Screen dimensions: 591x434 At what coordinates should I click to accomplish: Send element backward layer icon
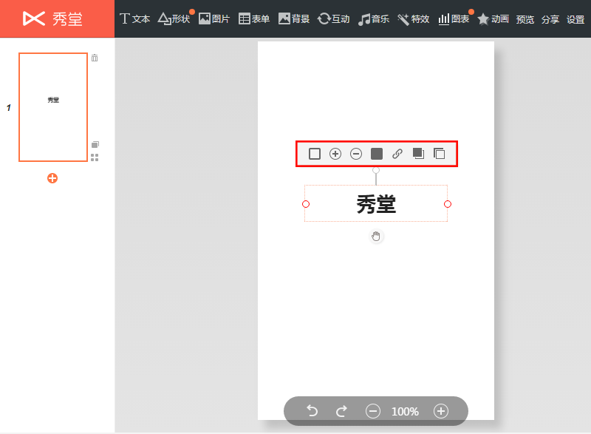(439, 154)
